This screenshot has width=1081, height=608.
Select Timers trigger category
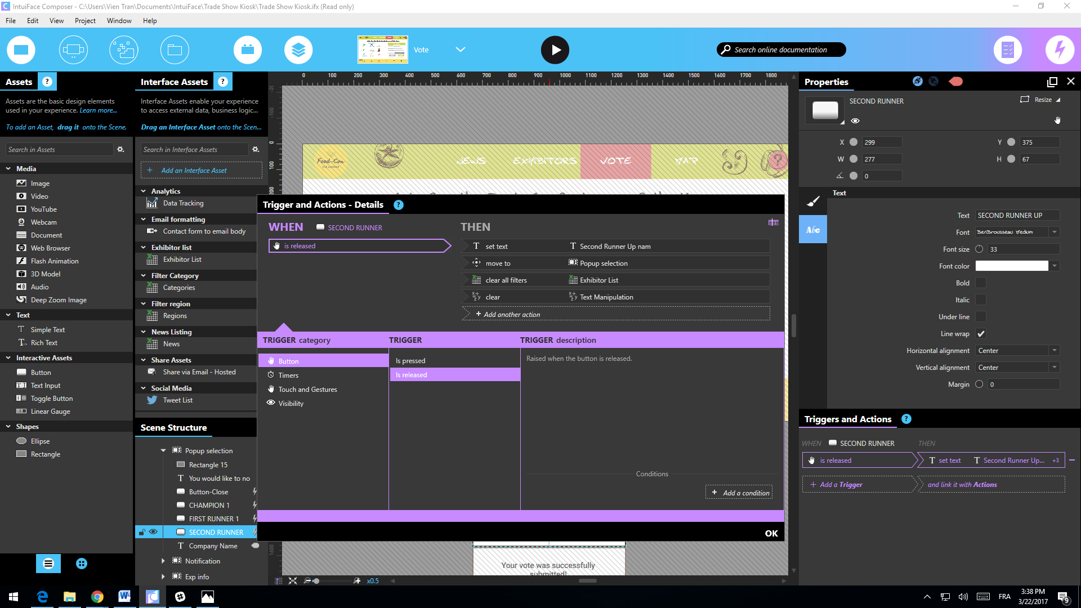(288, 375)
